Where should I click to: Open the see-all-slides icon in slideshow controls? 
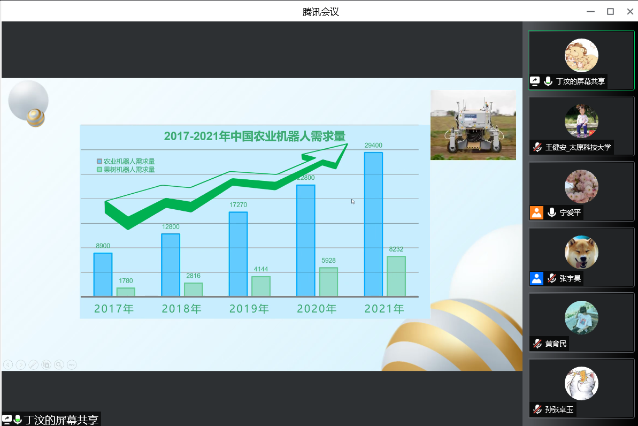tap(47, 365)
